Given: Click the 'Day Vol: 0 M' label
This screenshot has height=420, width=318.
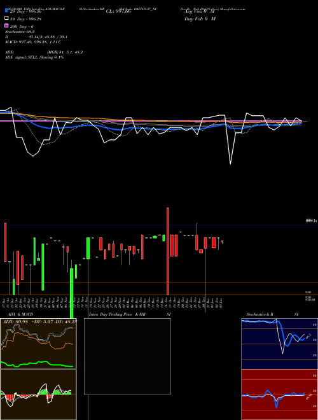Looking at the screenshot, I should coord(200,18).
